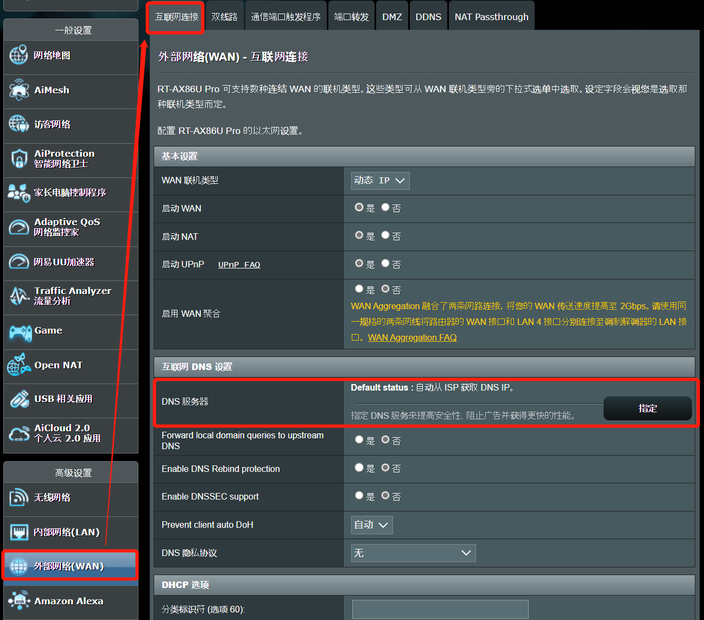Open the Amazon Alexa icon
This screenshot has width=704, height=620.
(19, 600)
